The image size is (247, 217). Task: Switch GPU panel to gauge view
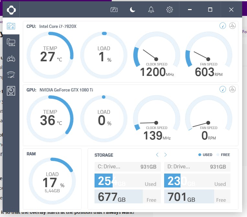(x=223, y=89)
